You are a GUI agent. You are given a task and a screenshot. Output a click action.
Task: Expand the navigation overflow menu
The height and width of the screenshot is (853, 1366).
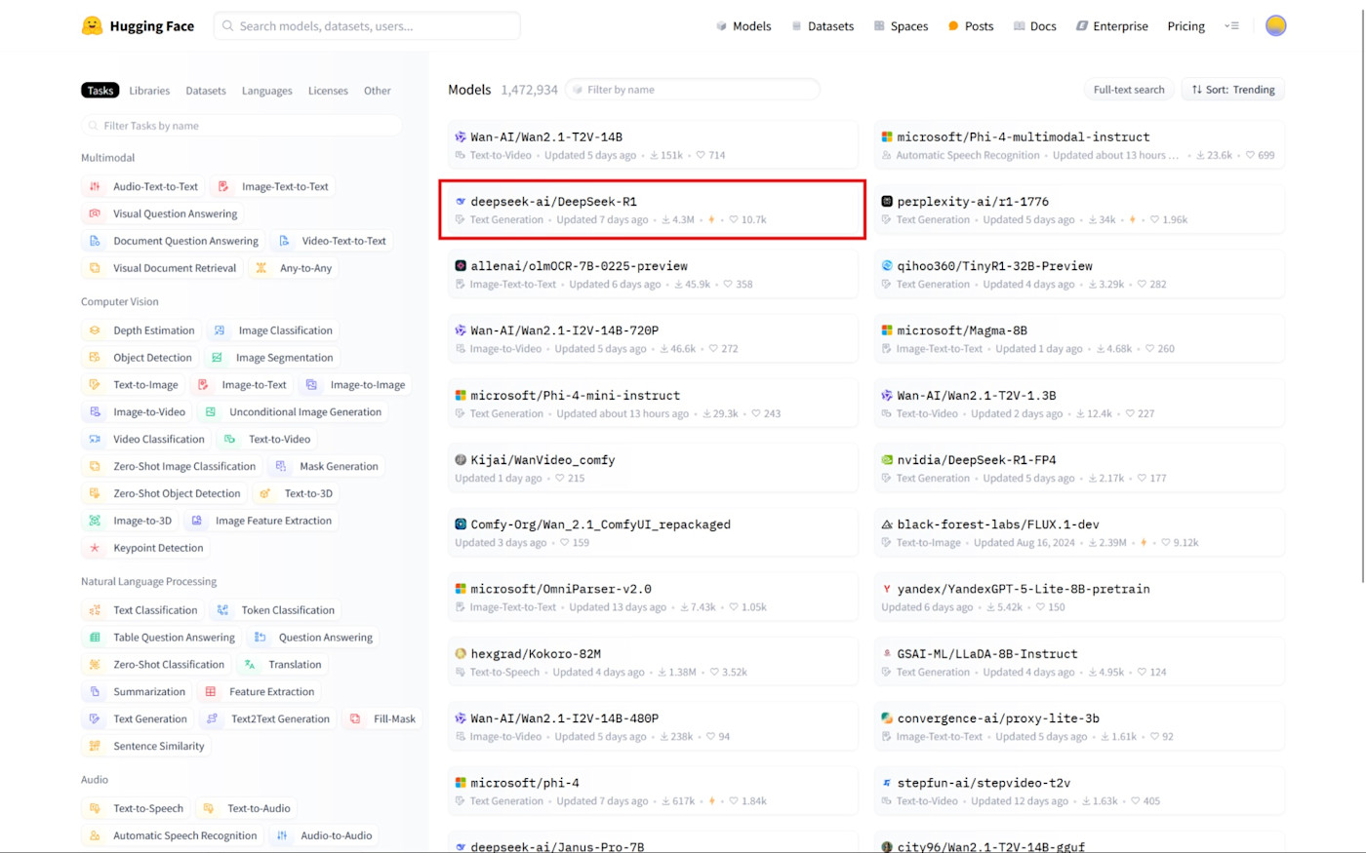[1232, 26]
